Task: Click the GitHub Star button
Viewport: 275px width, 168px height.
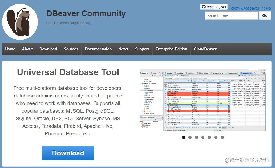Action: [x=207, y=7]
